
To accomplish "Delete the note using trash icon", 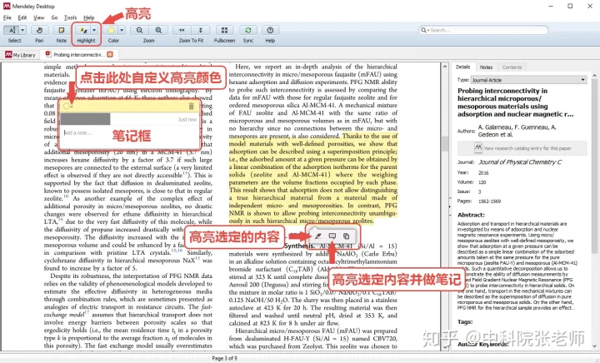I will point(192,106).
